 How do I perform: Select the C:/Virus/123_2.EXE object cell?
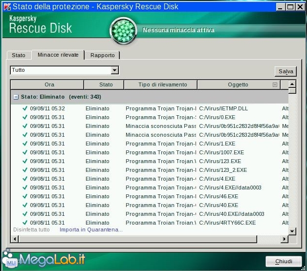point(223,170)
